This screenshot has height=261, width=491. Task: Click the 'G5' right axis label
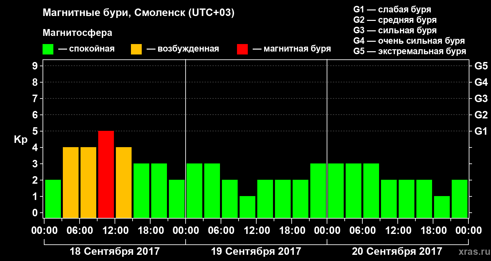(481, 66)
